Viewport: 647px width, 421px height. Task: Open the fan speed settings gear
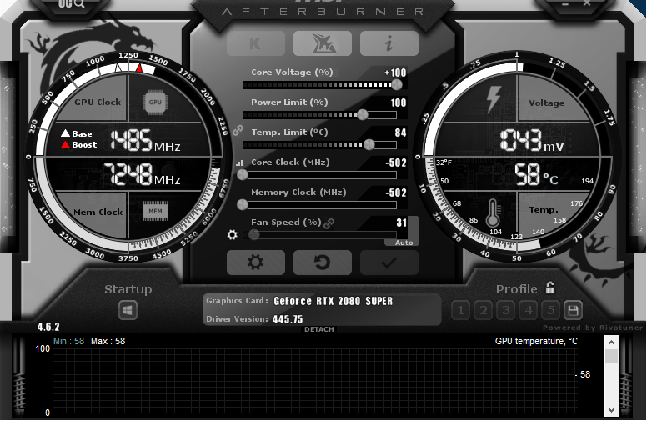[233, 235]
